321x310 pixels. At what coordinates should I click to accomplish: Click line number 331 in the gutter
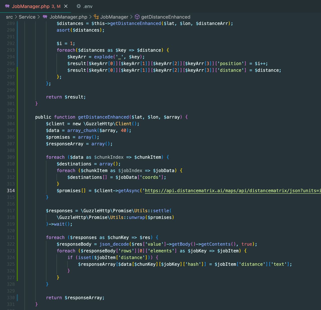pyautogui.click(x=11, y=304)
